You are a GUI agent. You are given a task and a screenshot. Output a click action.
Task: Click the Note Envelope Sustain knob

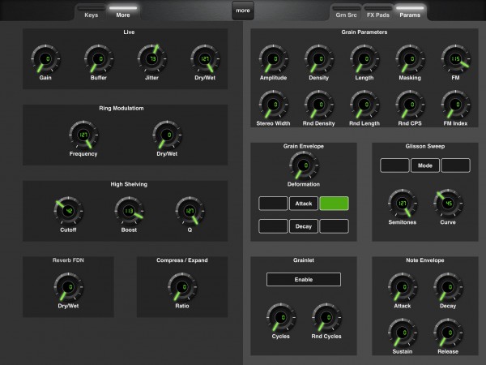coord(403,333)
